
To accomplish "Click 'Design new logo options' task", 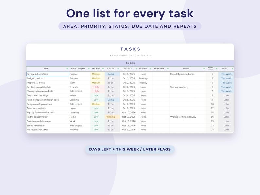I will click(x=47, y=104).
